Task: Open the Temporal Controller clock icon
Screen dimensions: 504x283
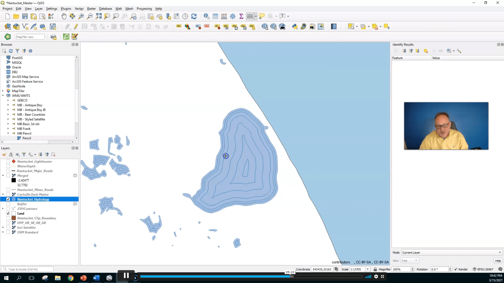Action: click(x=185, y=16)
